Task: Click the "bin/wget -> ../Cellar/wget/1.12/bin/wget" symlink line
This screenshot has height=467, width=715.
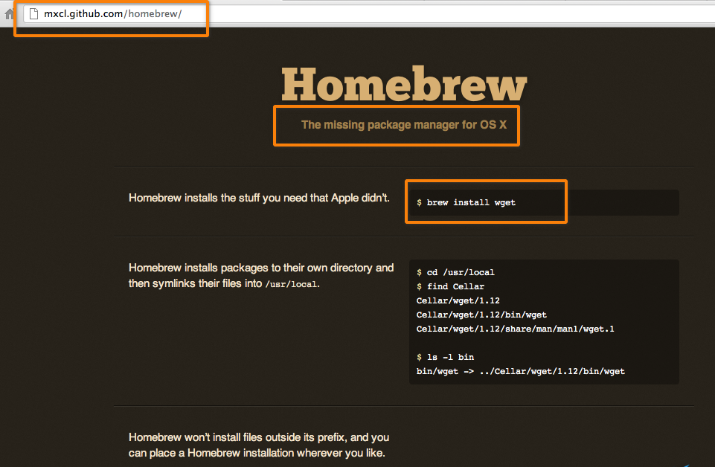Action: (x=520, y=371)
